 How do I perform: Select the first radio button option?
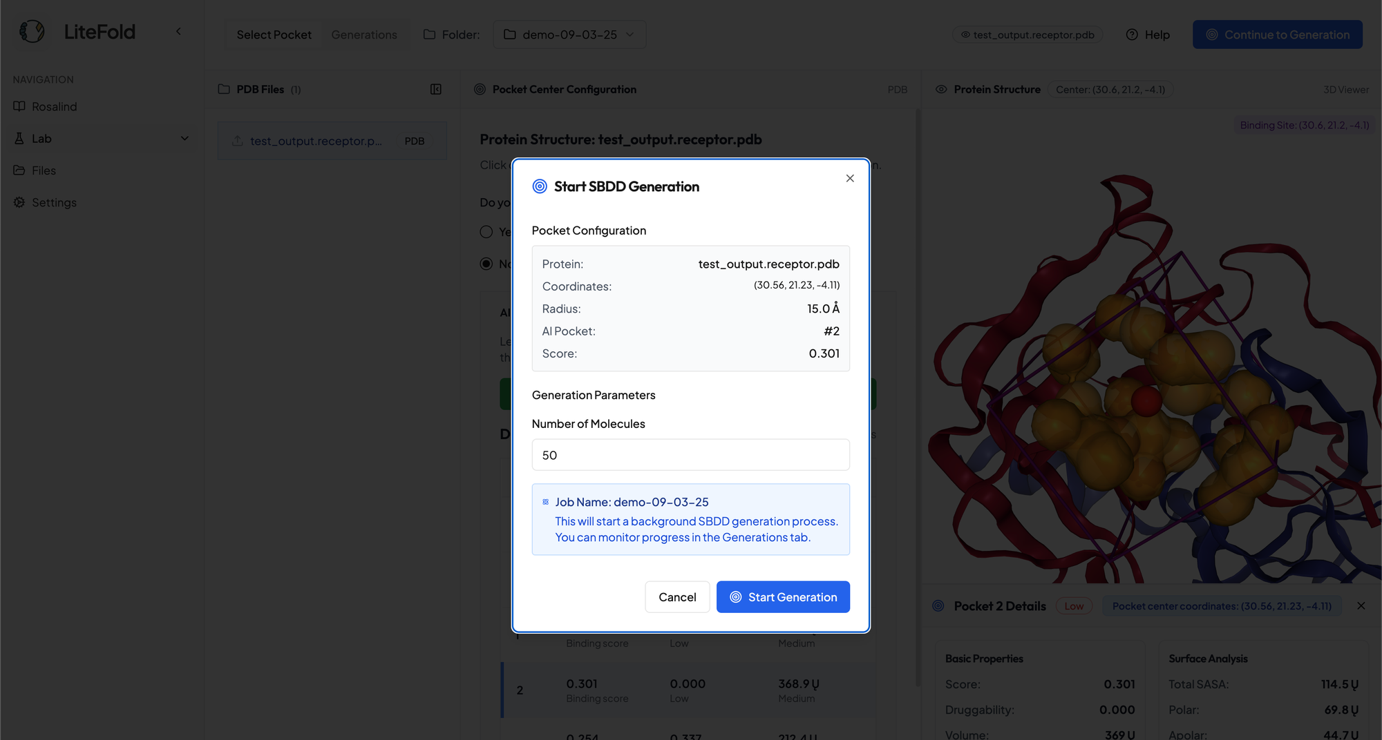(x=486, y=232)
